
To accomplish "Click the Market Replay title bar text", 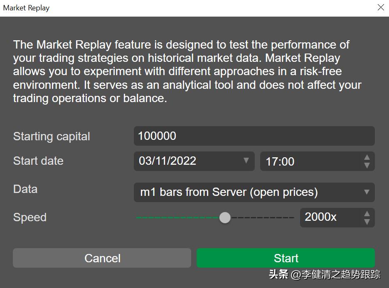I will tap(27, 8).
